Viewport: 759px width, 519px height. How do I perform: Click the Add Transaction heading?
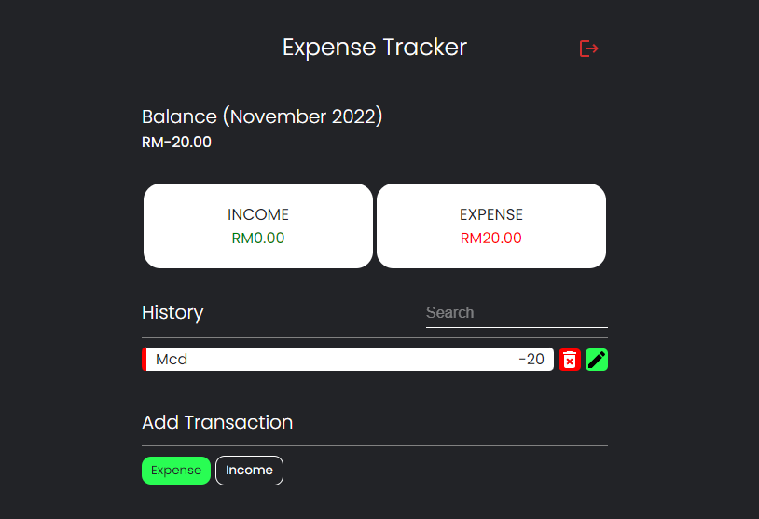pos(217,423)
